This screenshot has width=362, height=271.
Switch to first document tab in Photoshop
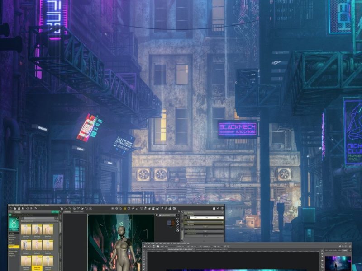(156, 249)
